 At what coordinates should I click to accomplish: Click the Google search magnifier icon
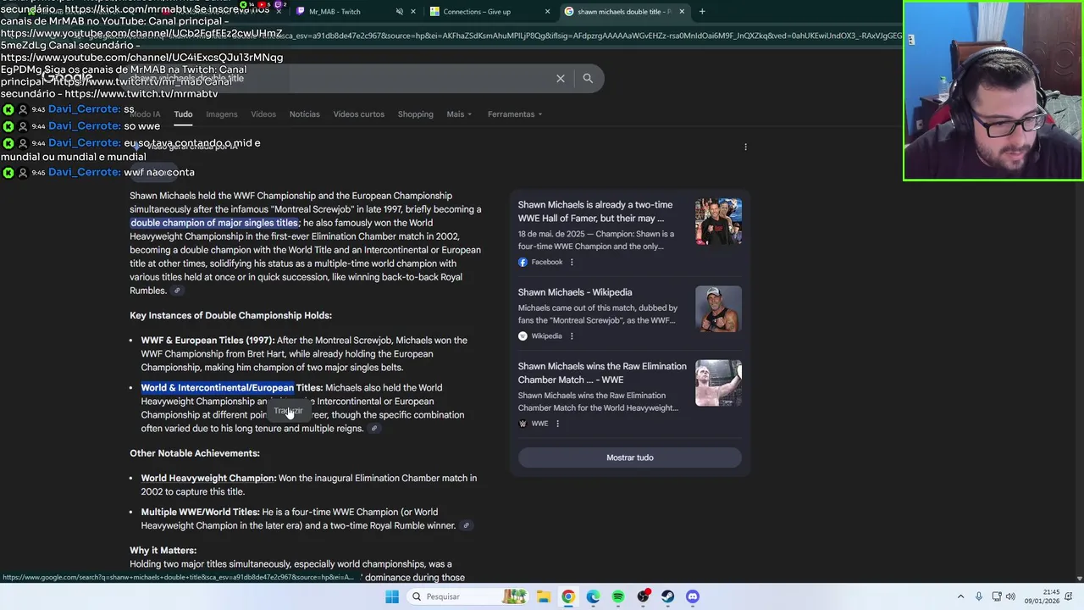(x=588, y=78)
